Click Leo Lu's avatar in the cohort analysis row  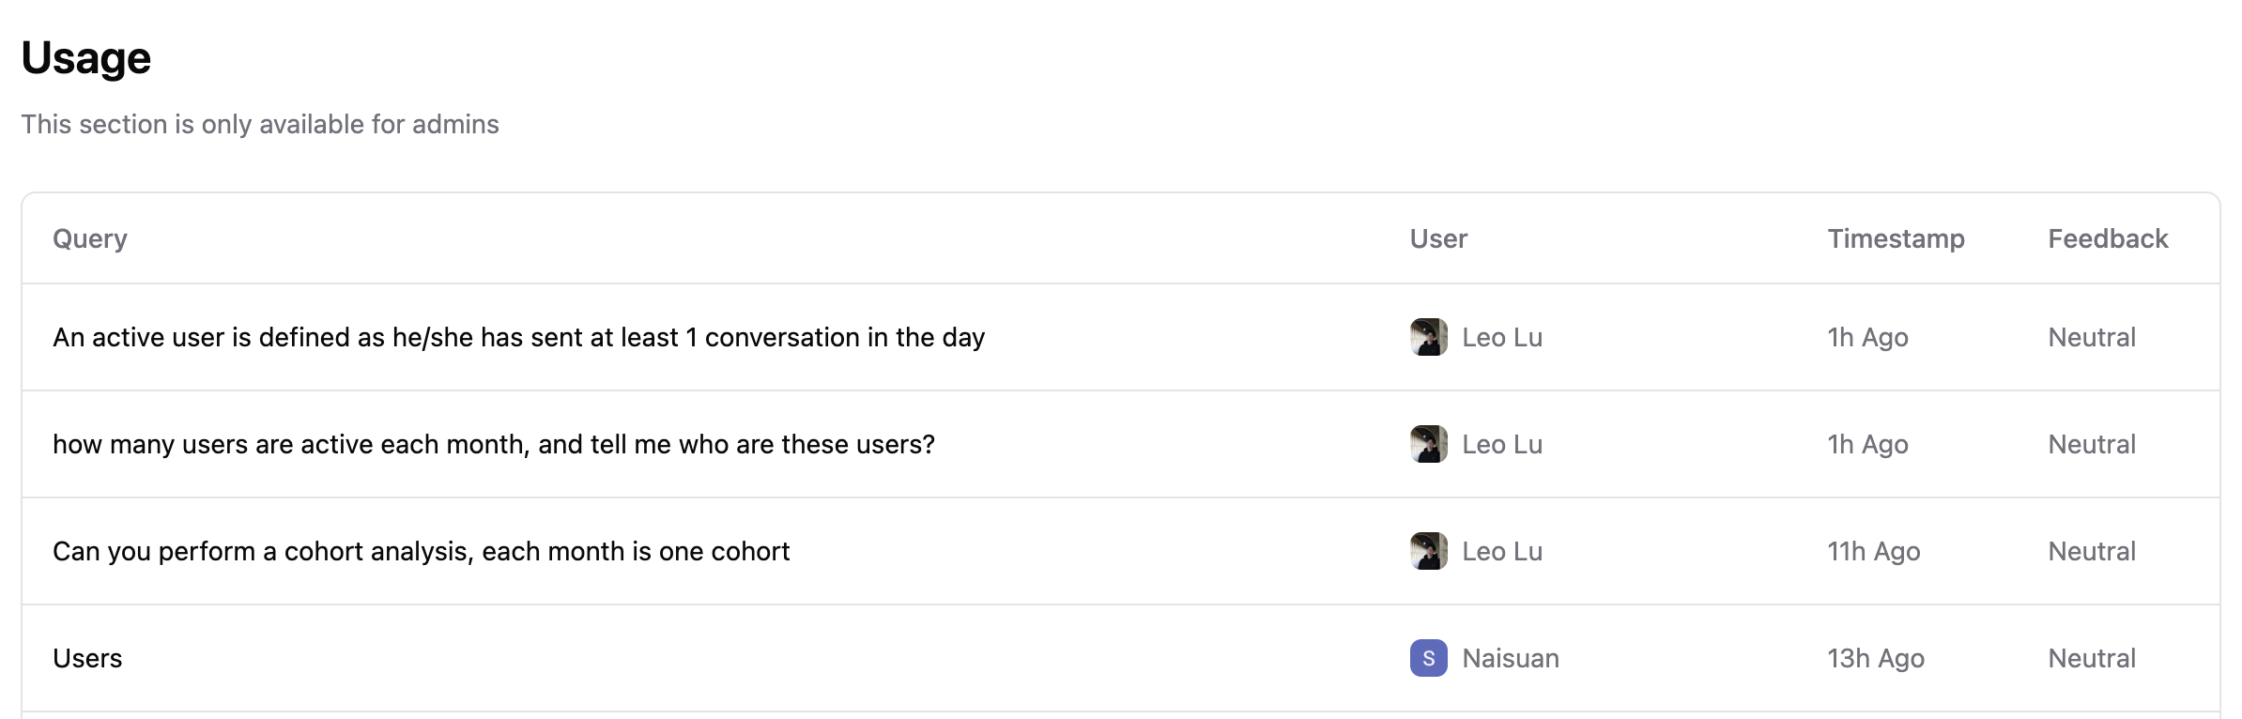coord(1428,551)
